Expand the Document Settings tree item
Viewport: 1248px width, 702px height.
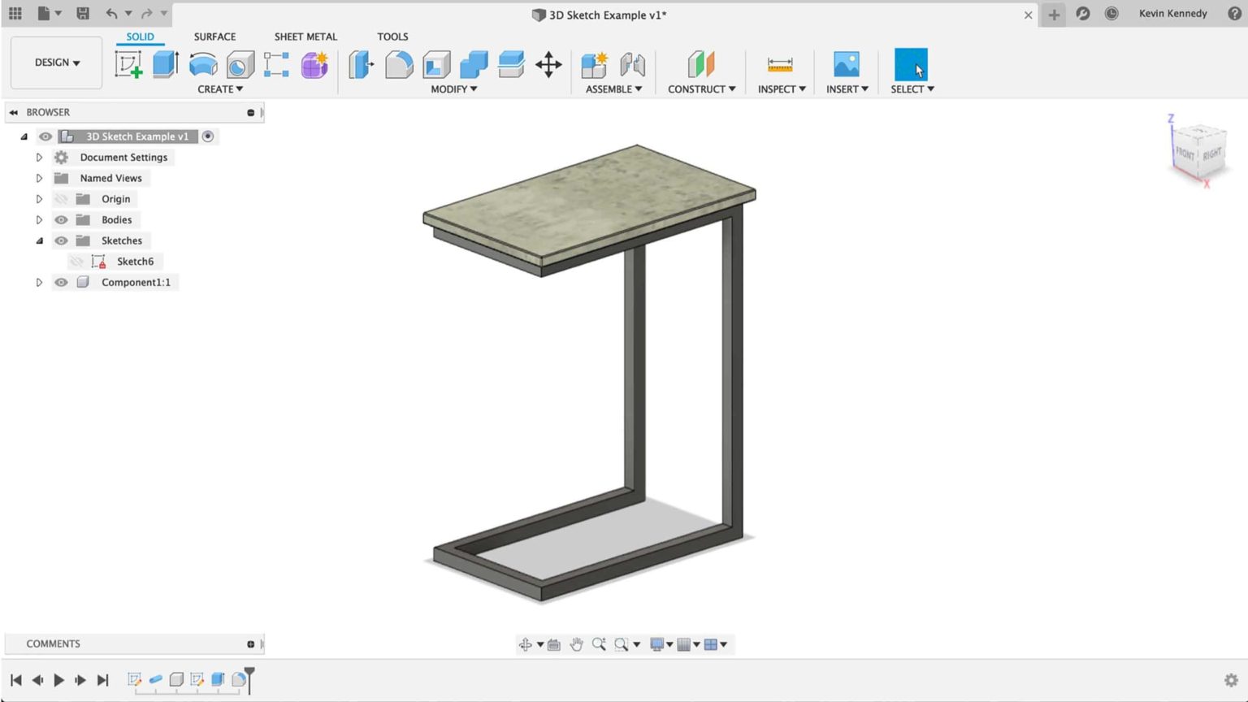[x=39, y=157]
